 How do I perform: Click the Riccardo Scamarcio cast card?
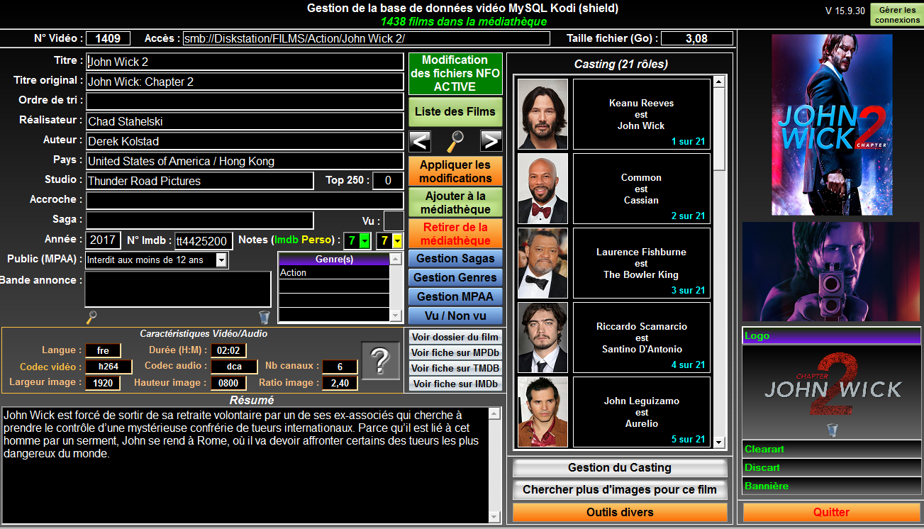coord(642,338)
